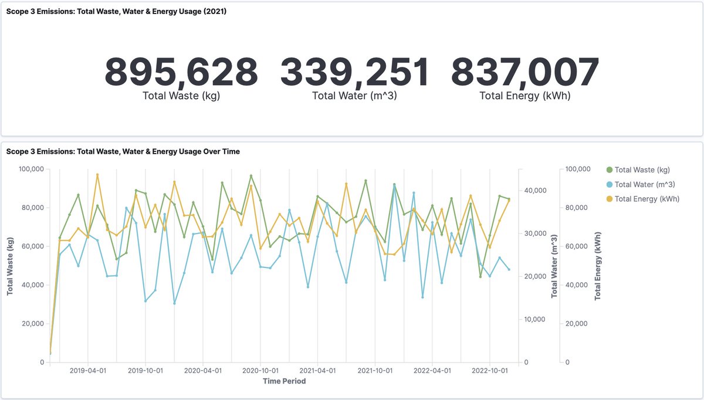The height and width of the screenshot is (400, 704).
Task: Select the Usage Over Time panel header
Action: [x=123, y=151]
